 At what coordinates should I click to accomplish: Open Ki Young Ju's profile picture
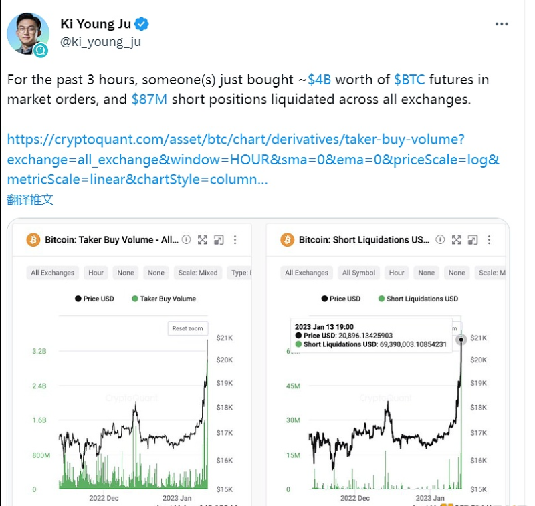click(28, 33)
